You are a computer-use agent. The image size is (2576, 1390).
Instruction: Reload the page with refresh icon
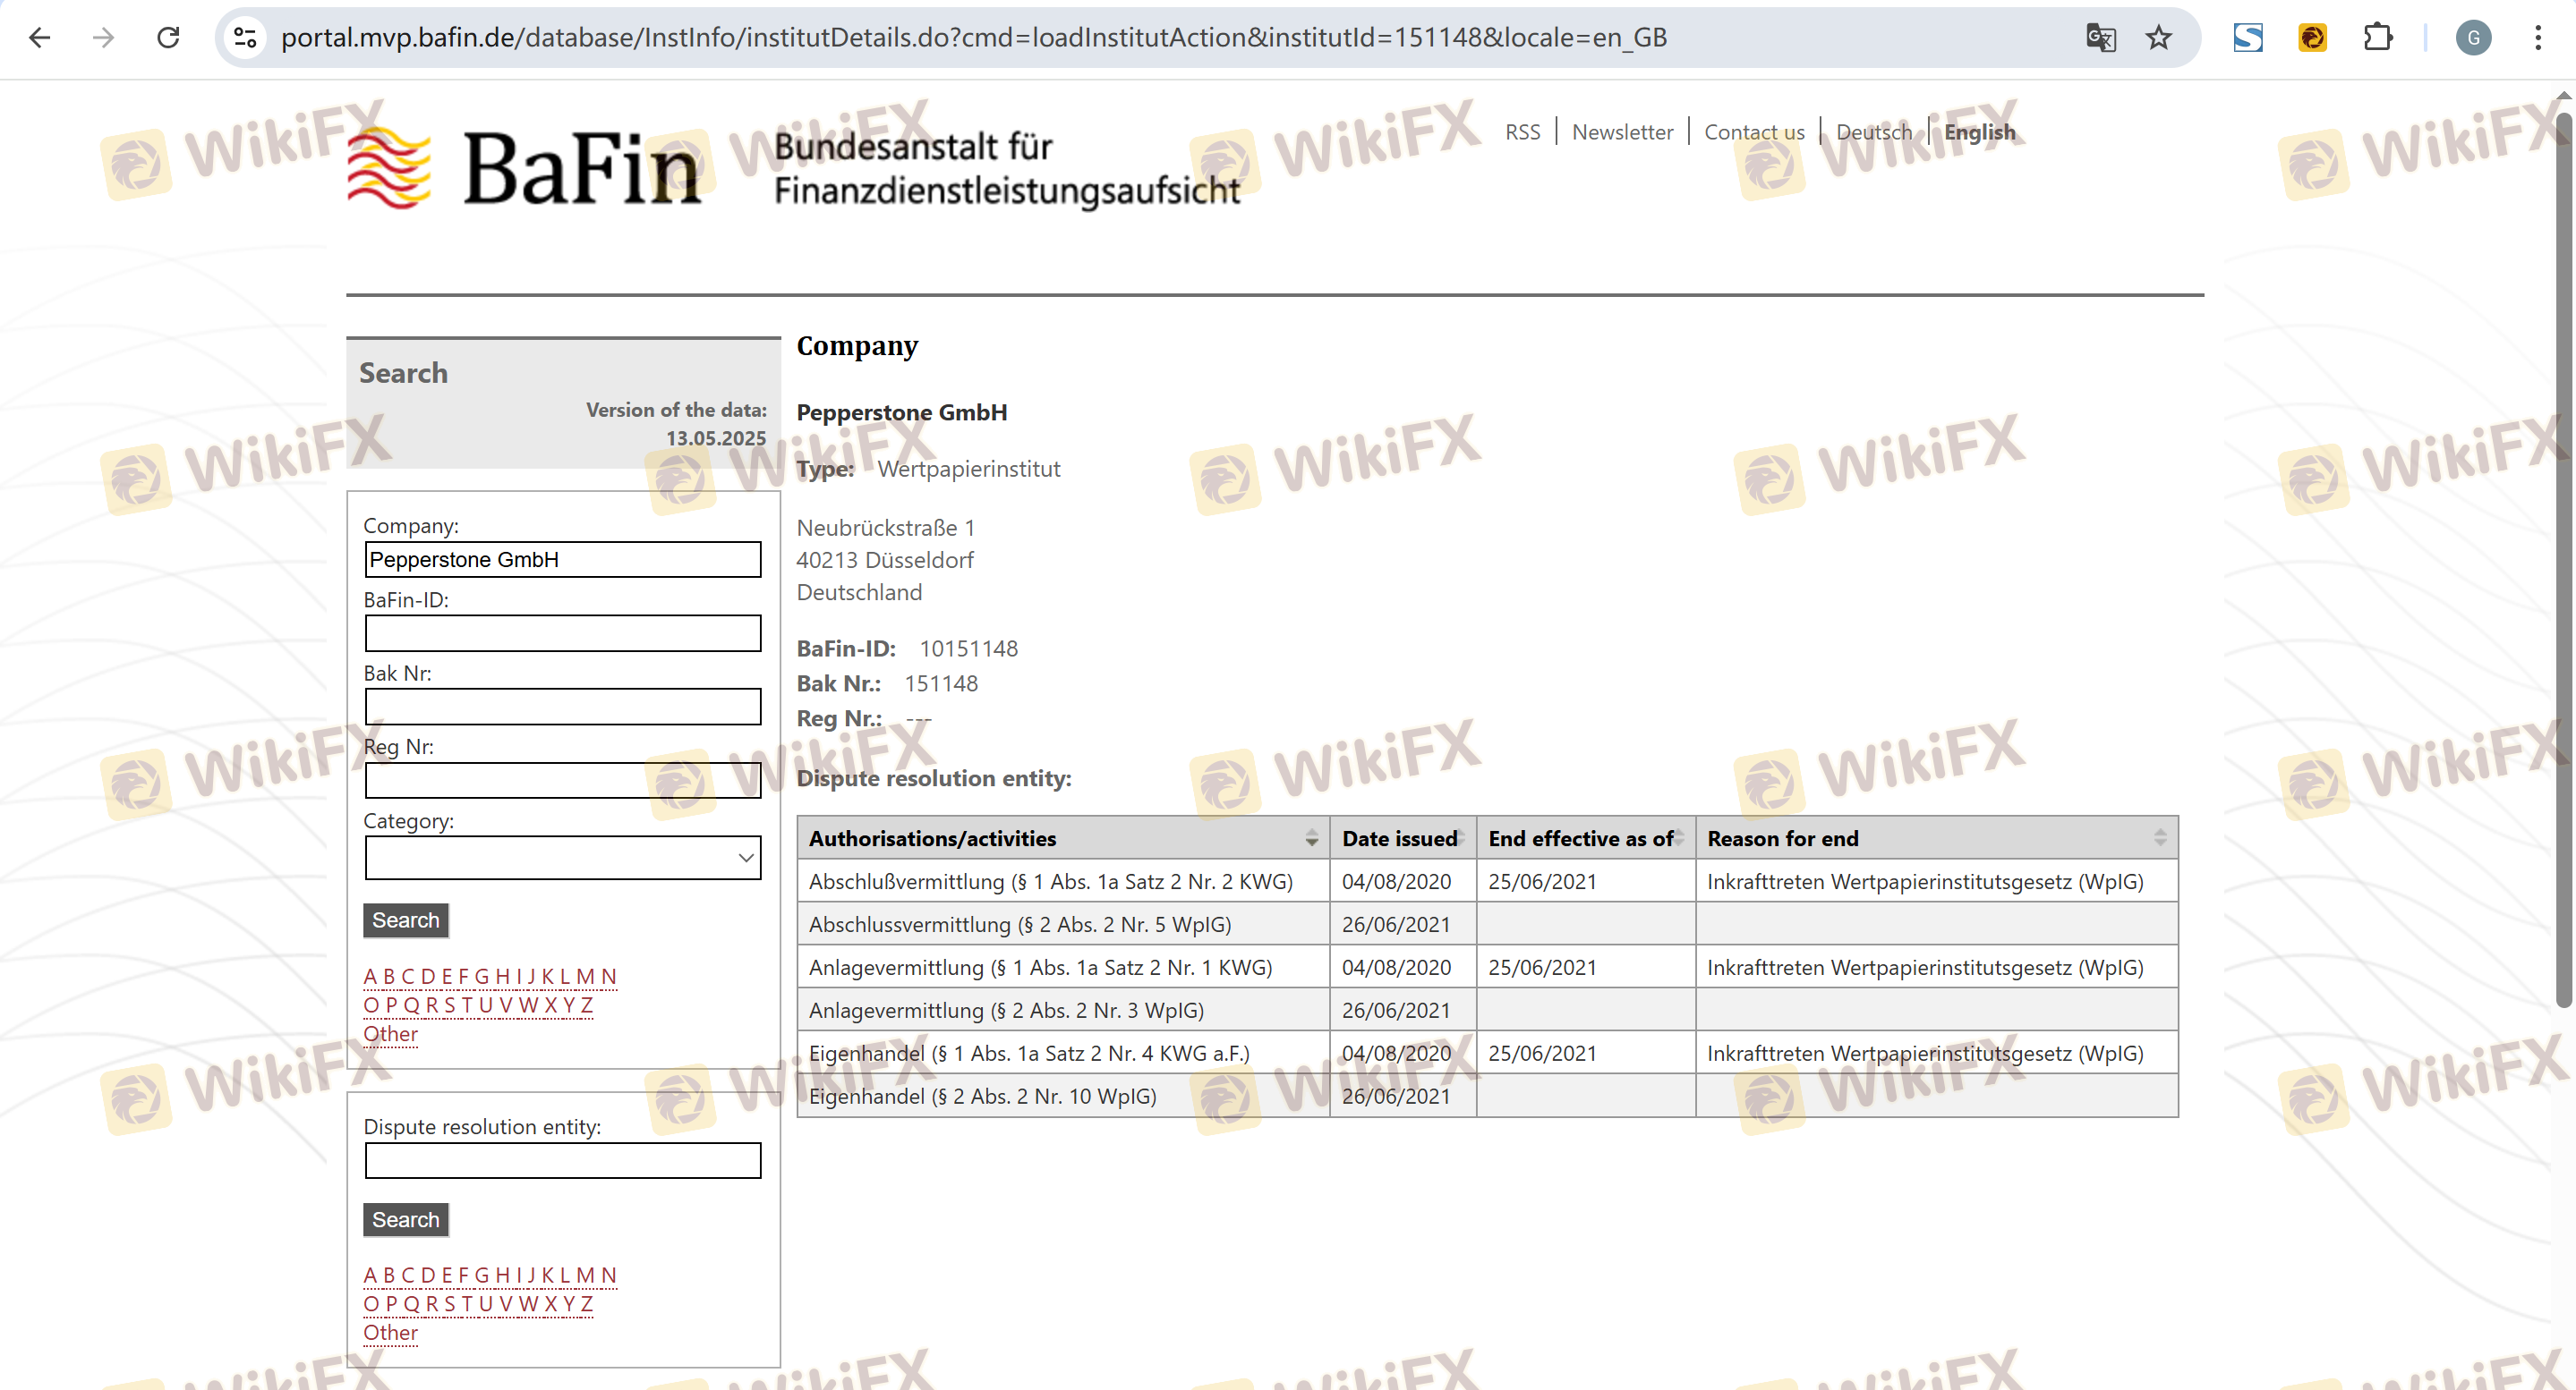(168, 38)
